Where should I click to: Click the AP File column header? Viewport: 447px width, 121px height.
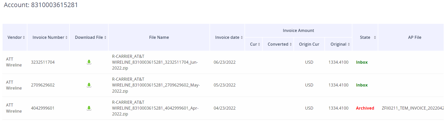click(x=415, y=37)
